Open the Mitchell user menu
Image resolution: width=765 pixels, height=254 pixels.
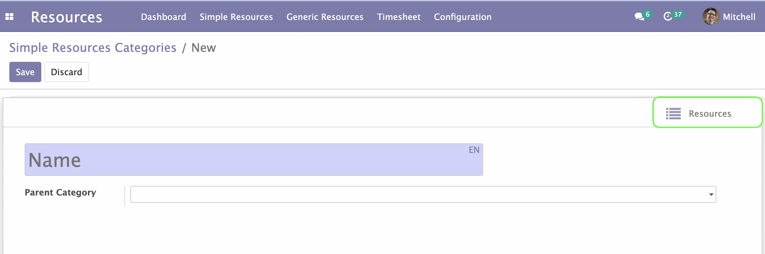coord(739,17)
